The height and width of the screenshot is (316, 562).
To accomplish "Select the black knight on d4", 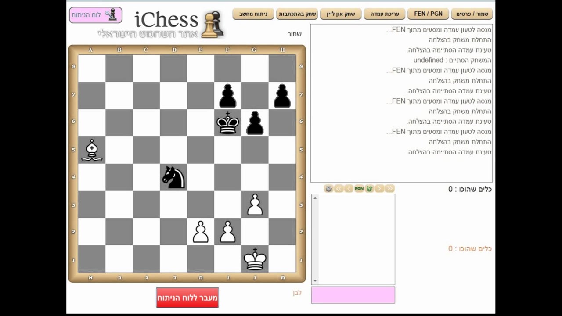I will pos(173,177).
